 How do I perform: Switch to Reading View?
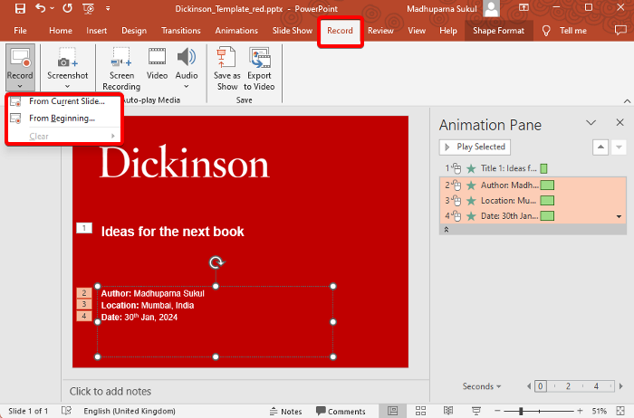[x=449, y=411]
